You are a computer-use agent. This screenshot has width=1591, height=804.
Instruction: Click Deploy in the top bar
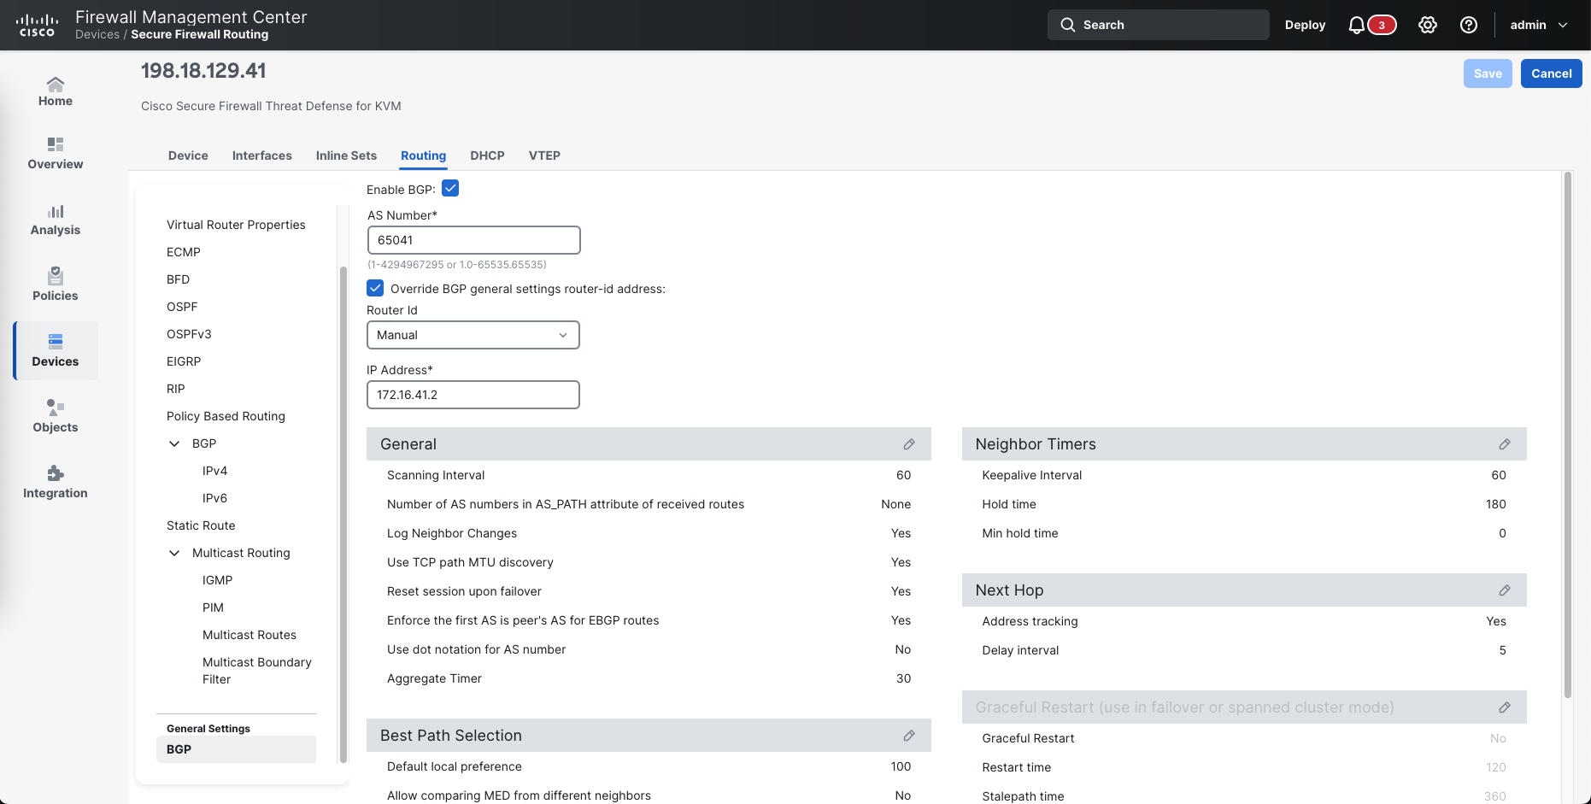tap(1305, 25)
